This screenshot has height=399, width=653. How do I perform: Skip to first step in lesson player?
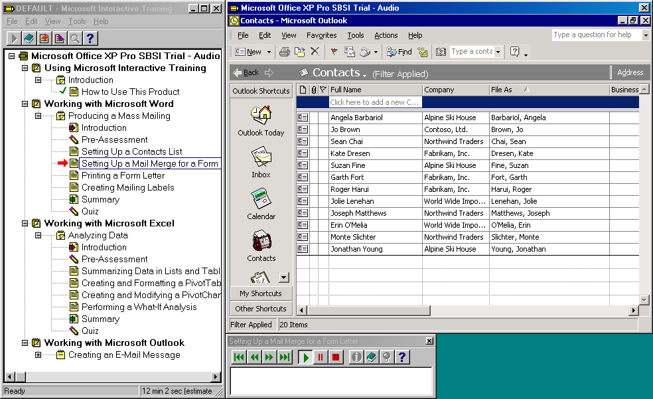pyautogui.click(x=239, y=357)
